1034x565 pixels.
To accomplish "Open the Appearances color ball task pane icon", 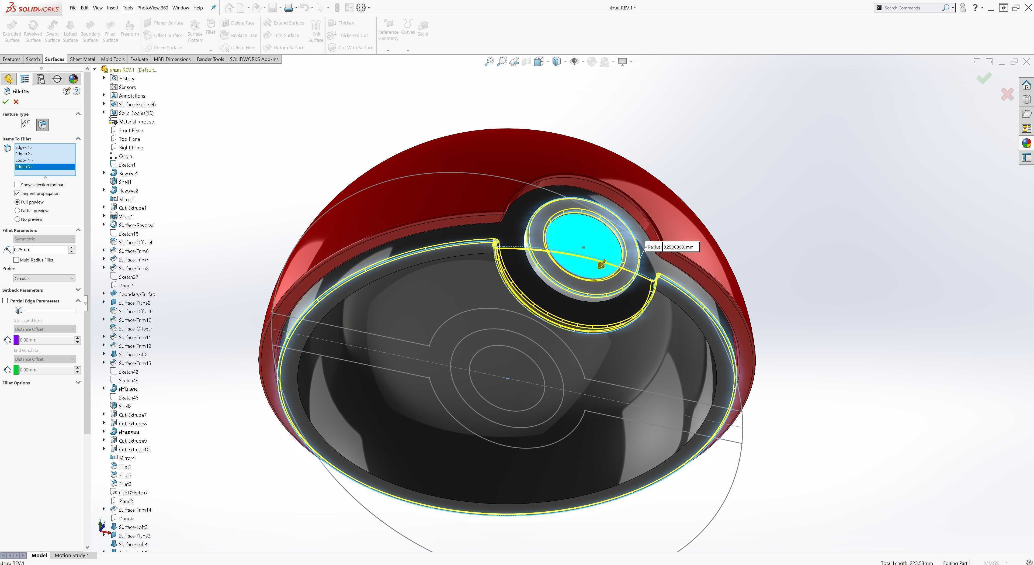I will (x=1026, y=143).
